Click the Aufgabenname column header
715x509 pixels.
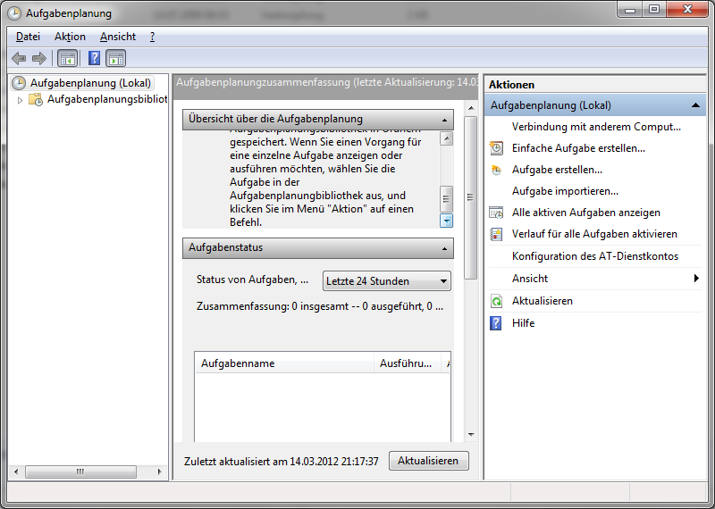284,363
